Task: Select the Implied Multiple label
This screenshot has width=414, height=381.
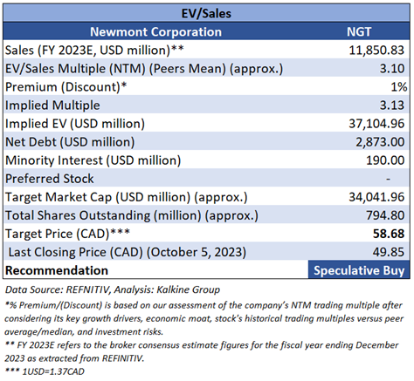Action: coord(52,105)
